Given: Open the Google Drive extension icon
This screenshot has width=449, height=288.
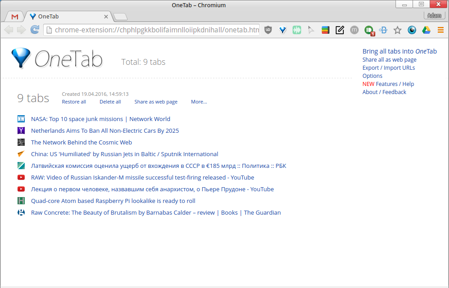Looking at the screenshot, I should [426, 30].
